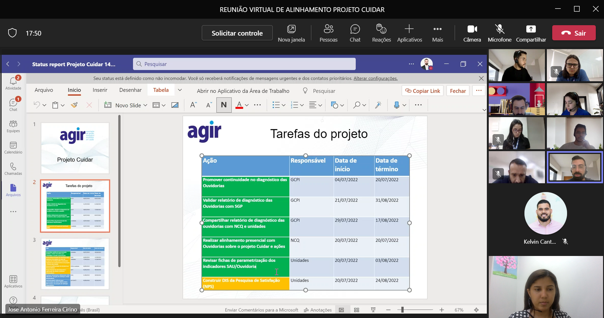Start slideshow from status bar icon
This screenshot has width=604, height=318.
pos(373,310)
